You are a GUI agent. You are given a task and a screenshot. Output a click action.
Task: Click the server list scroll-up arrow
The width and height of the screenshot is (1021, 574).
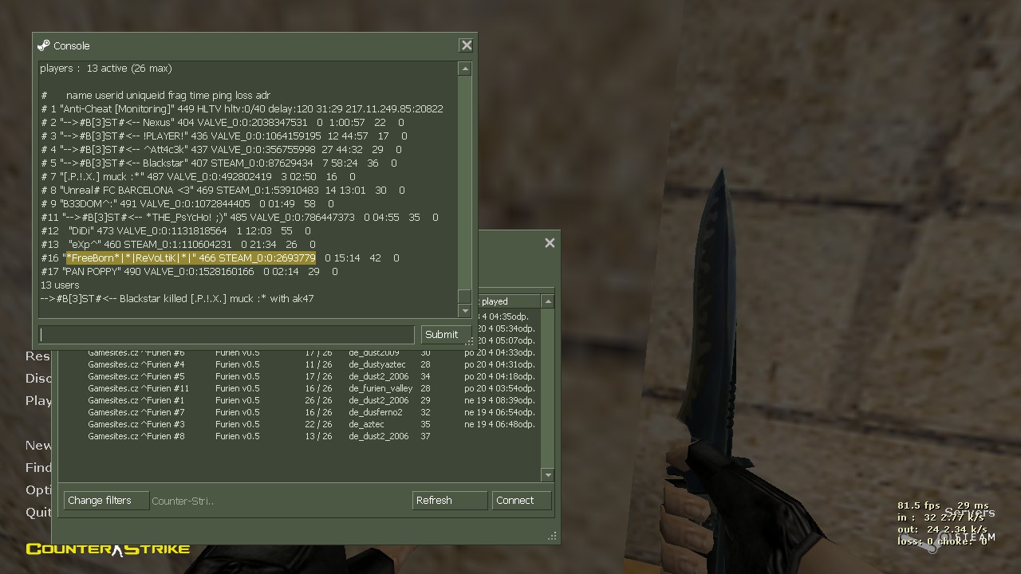click(x=547, y=301)
